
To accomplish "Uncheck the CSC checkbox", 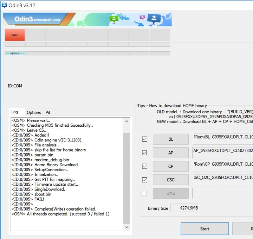I will pyautogui.click(x=144, y=180).
